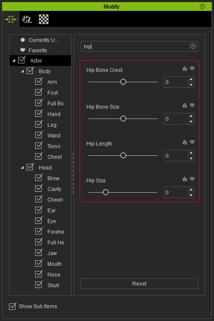Click the Hip Length value field

pos(176,156)
